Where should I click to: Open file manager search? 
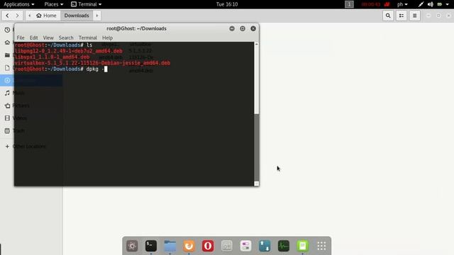coord(388,16)
